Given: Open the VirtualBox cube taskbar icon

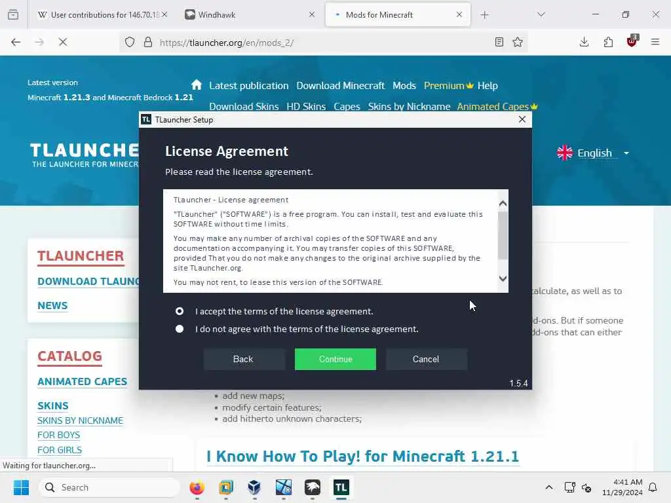Looking at the screenshot, I should (254, 487).
